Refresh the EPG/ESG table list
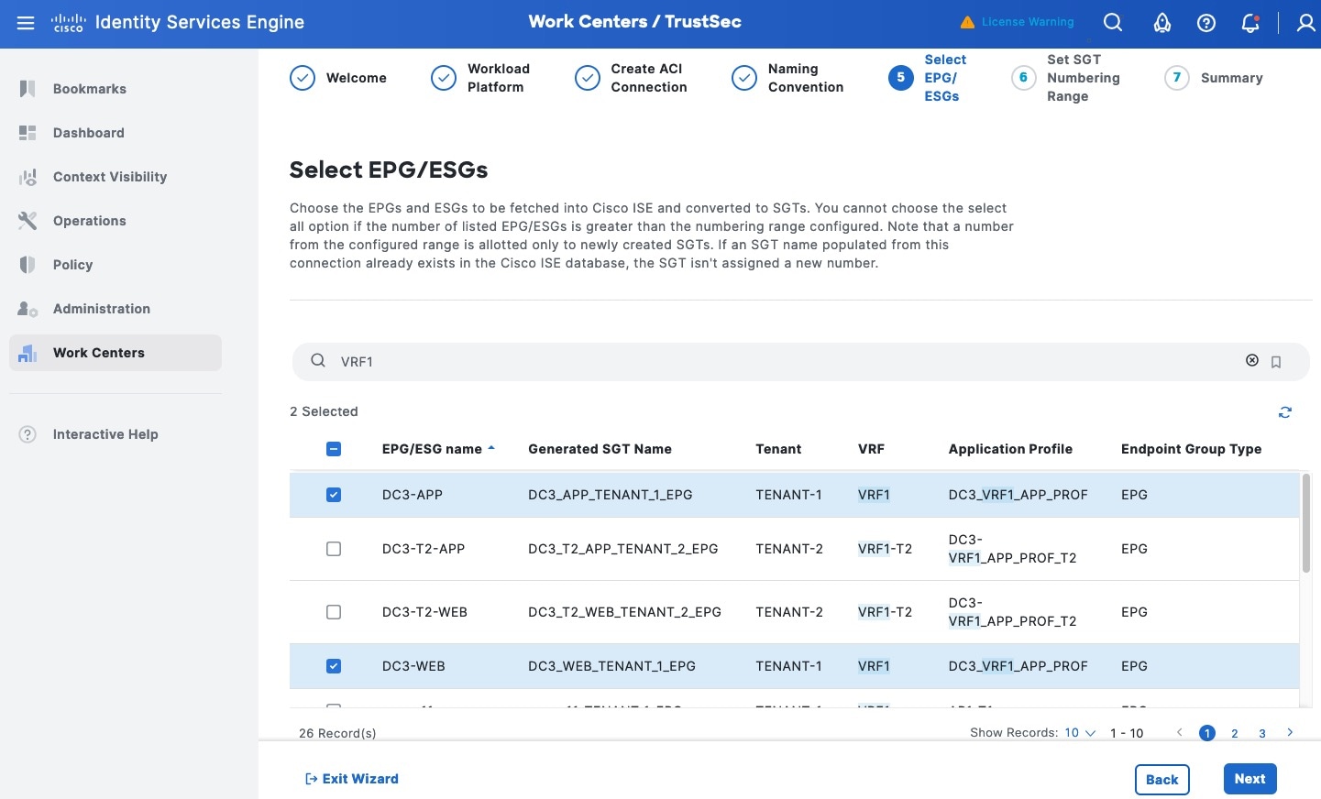This screenshot has width=1321, height=799. pyautogui.click(x=1285, y=412)
